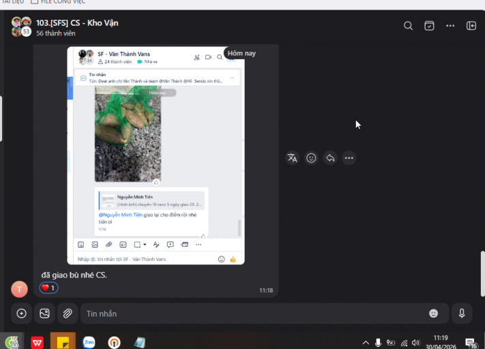Viewport: 485px width, 349px height.
Task: Open more message actions beside the reply icon
Action: [349, 158]
